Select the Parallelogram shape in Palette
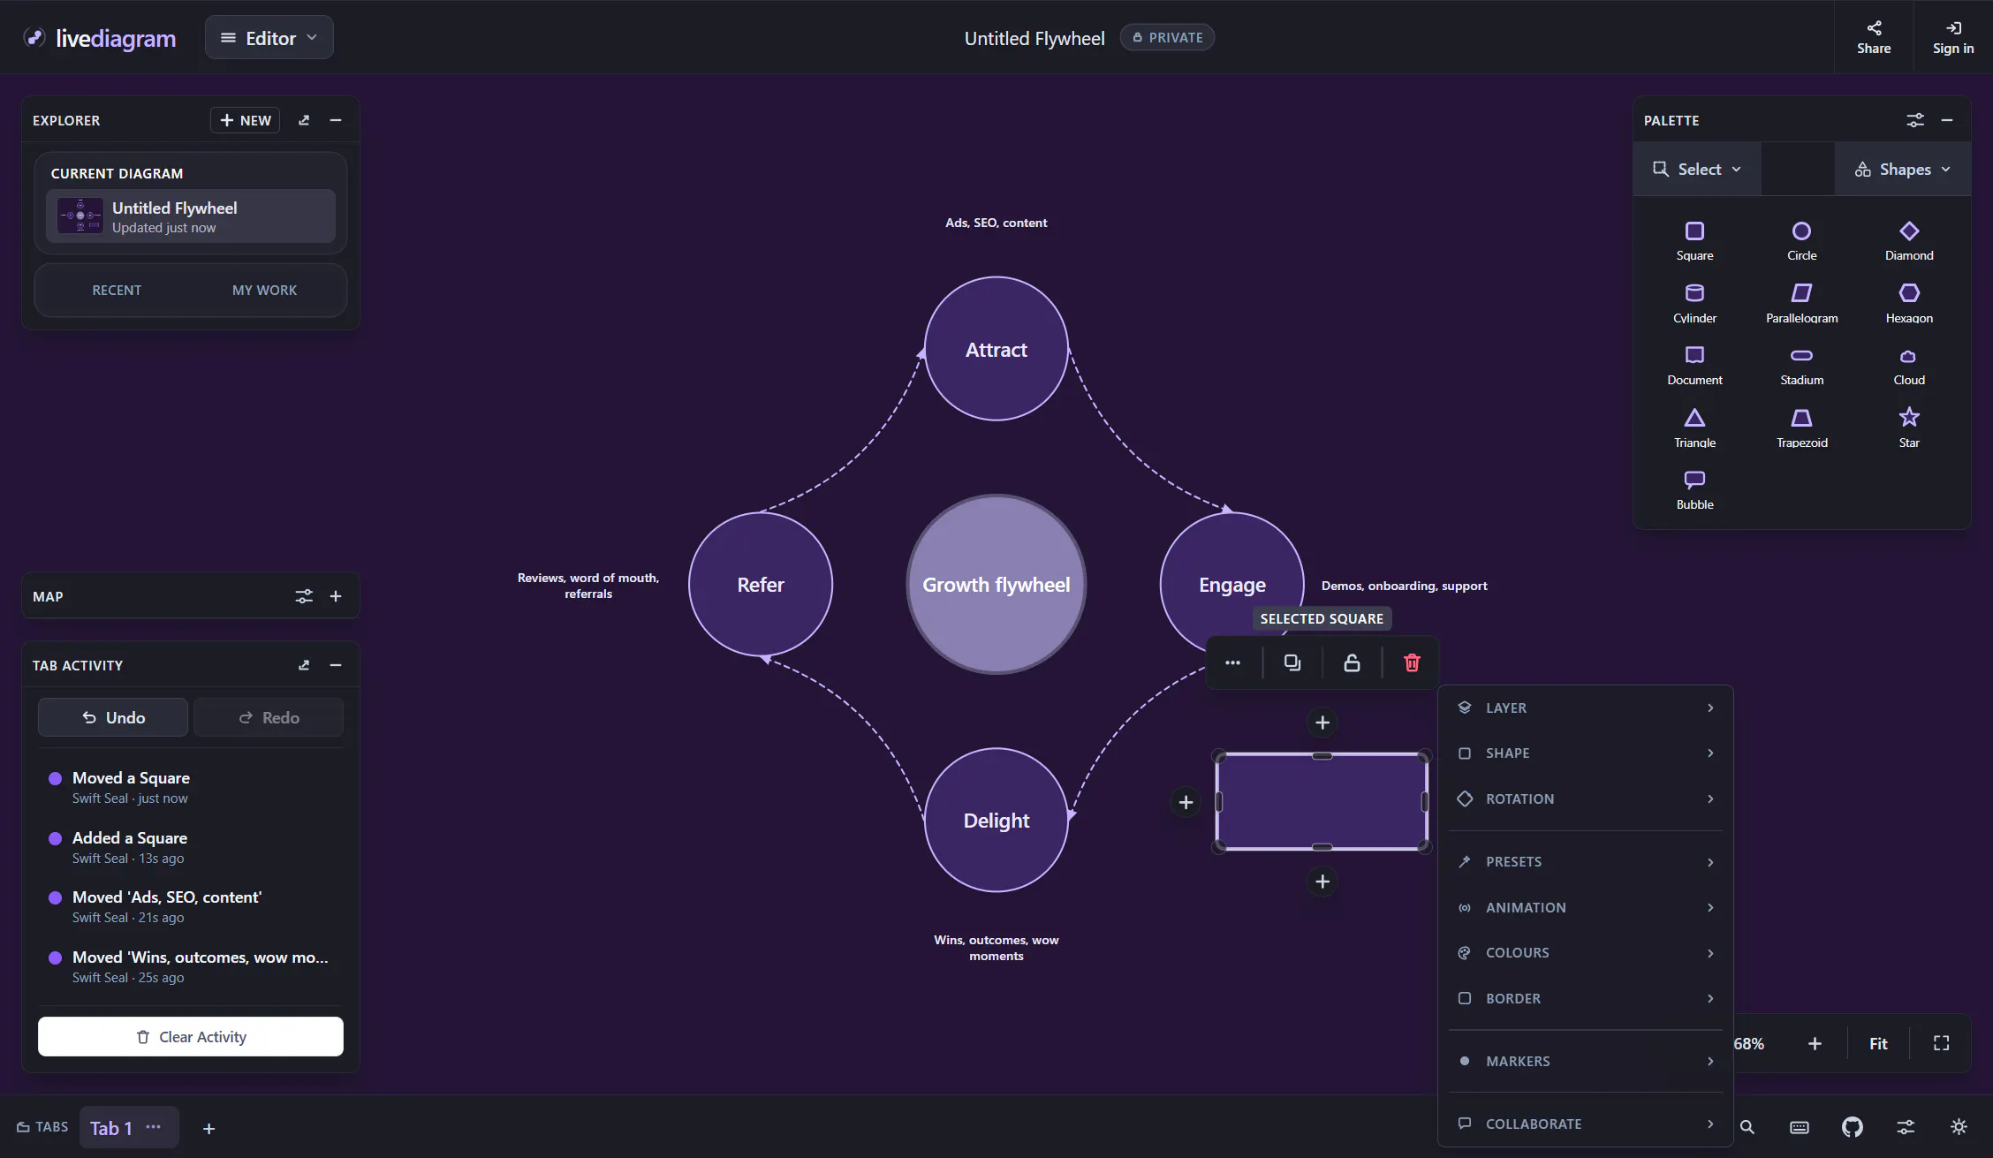The height and width of the screenshot is (1158, 1993). point(1801,303)
